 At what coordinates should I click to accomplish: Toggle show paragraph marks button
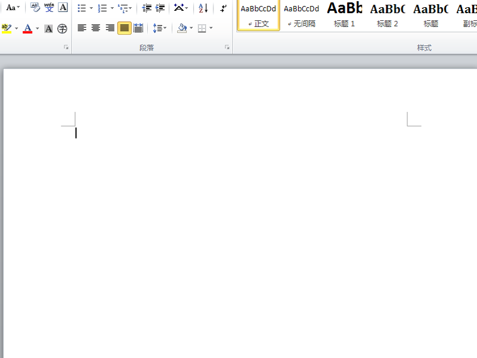pyautogui.click(x=223, y=8)
